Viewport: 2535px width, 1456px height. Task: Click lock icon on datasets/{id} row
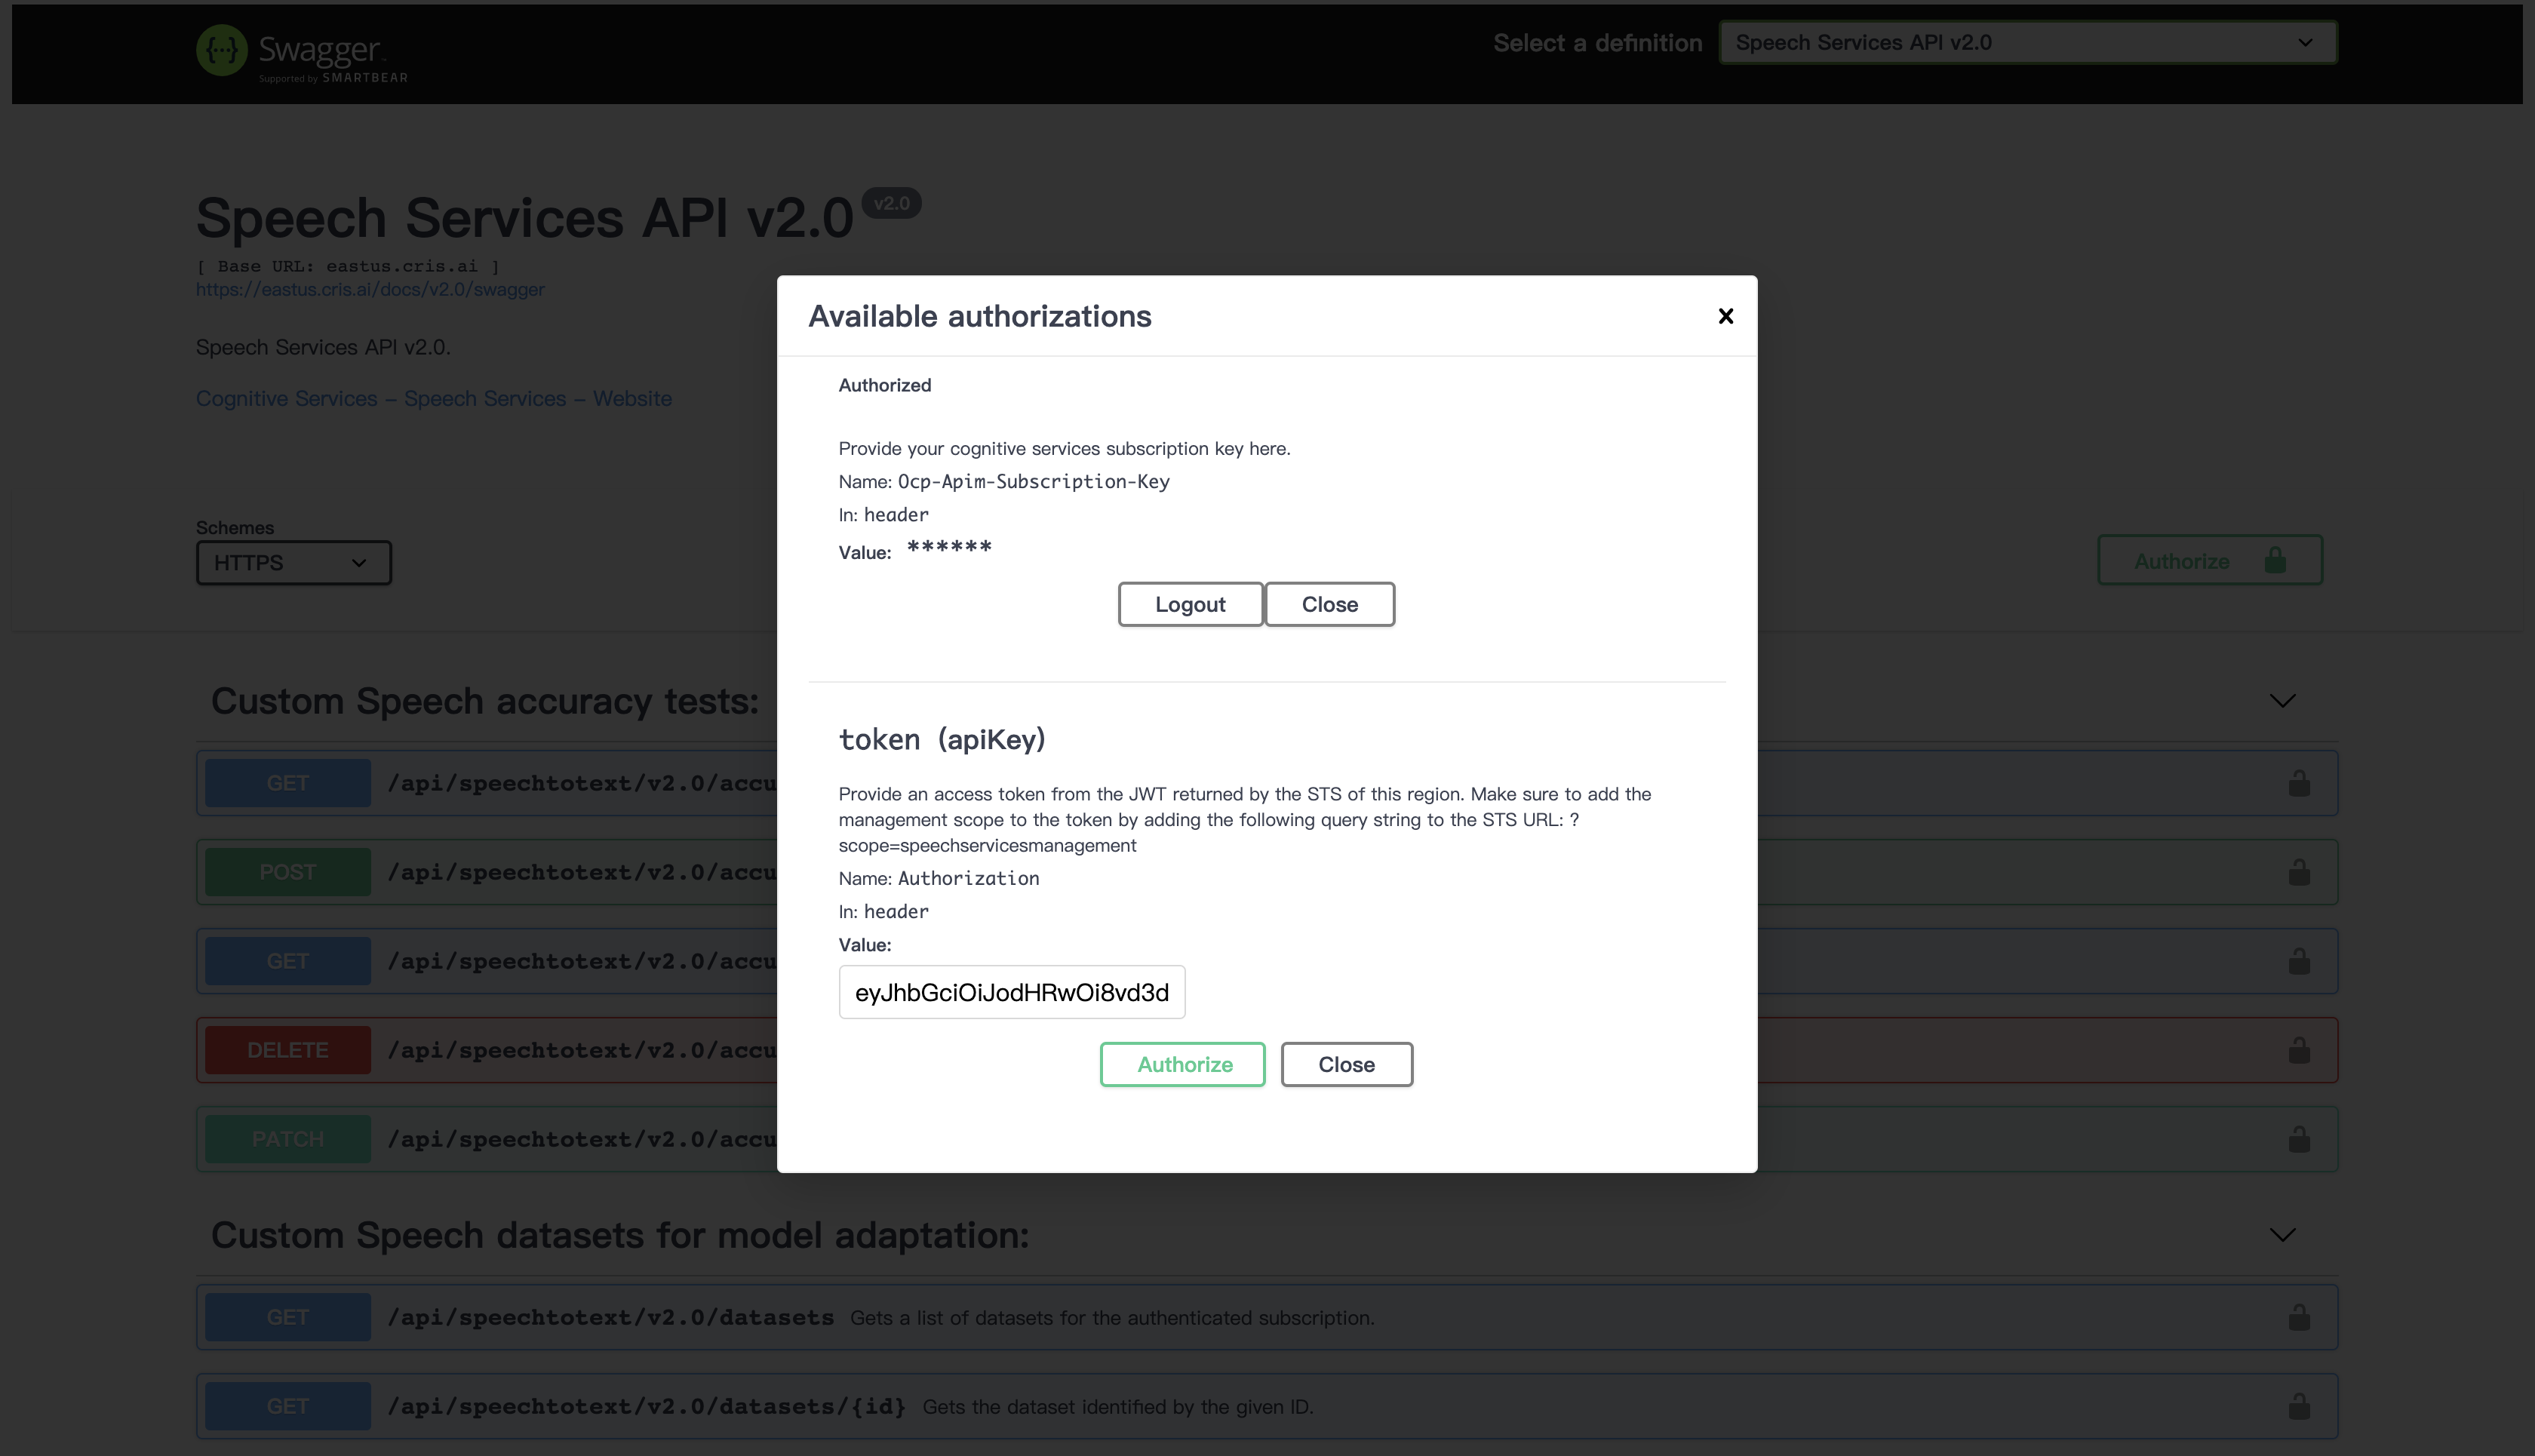pyautogui.click(x=2299, y=1406)
